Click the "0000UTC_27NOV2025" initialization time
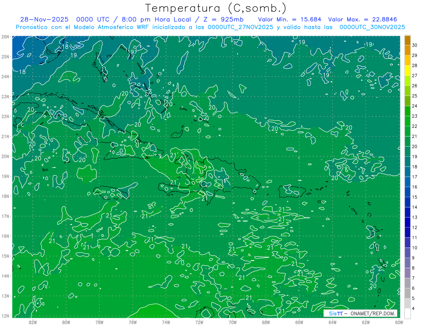The width and height of the screenshot is (424, 327). 240,27
